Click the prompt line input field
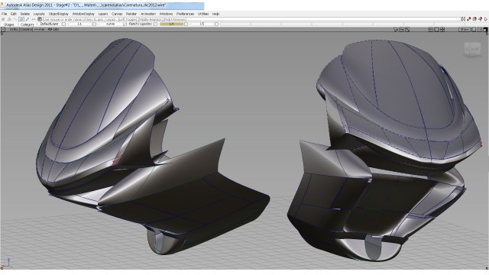 tap(251, 19)
